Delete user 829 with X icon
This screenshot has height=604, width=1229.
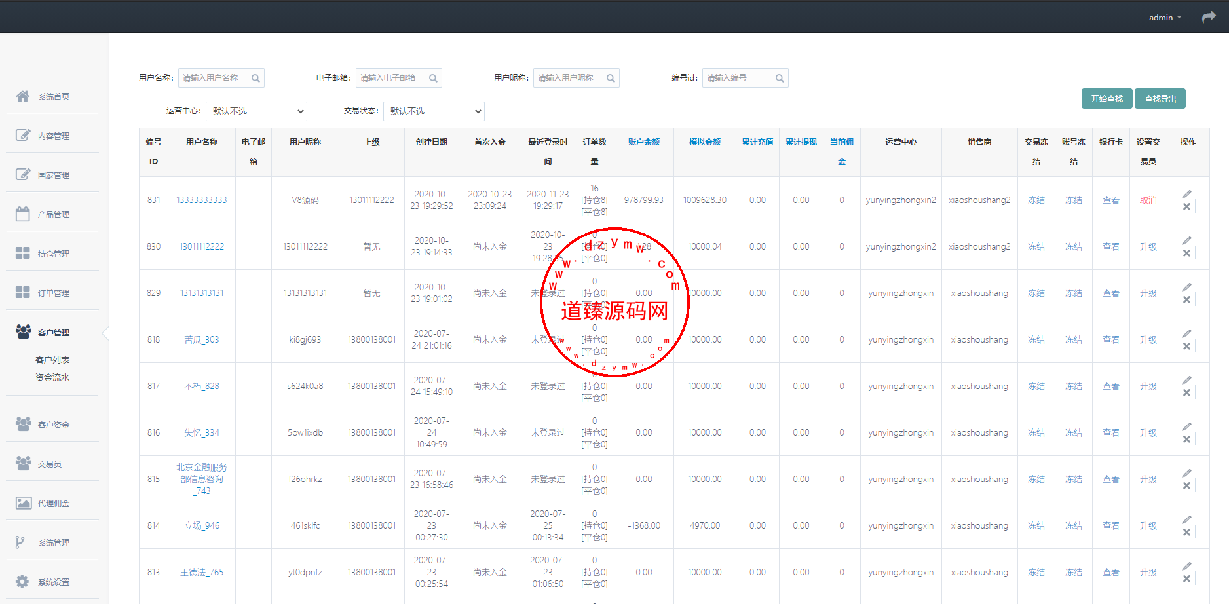pos(1186,299)
